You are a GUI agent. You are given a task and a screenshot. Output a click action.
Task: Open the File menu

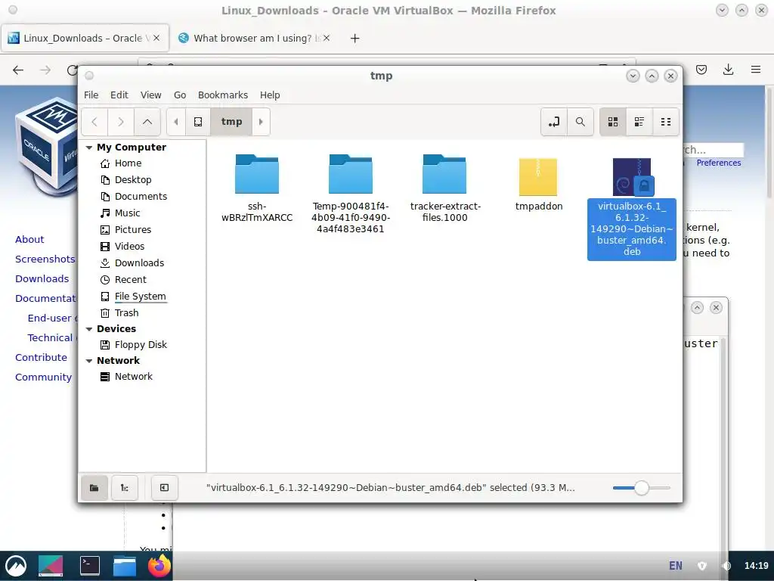coord(91,95)
